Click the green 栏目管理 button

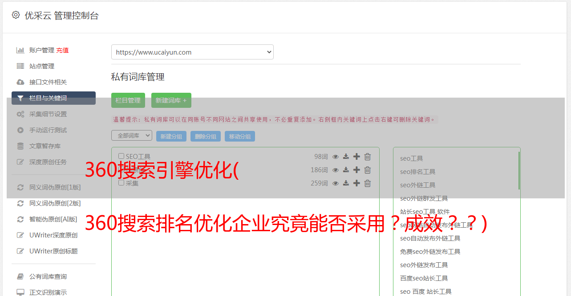[128, 100]
